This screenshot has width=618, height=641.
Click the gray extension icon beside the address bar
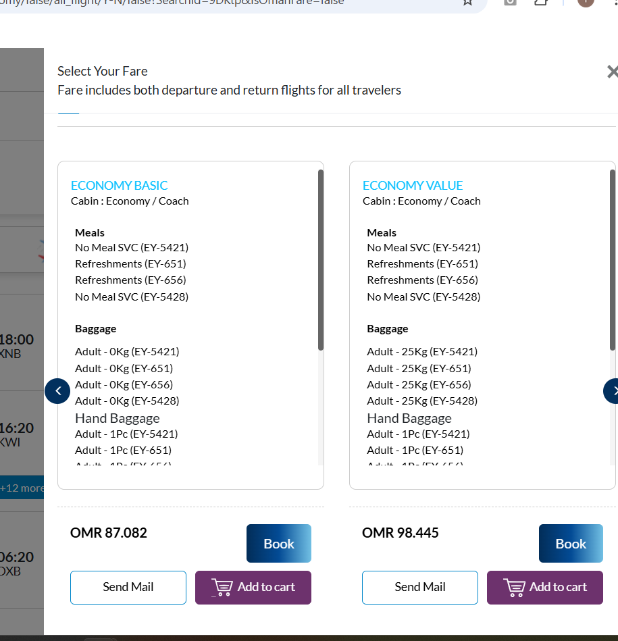tap(510, 2)
